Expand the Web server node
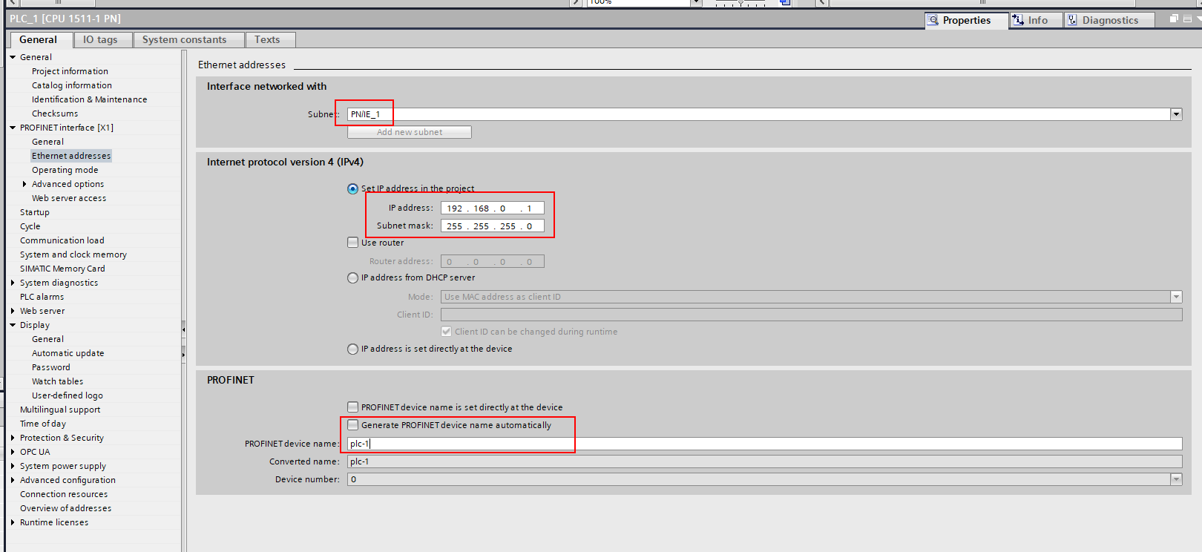Viewport: 1202px width, 552px height. pyautogui.click(x=13, y=311)
